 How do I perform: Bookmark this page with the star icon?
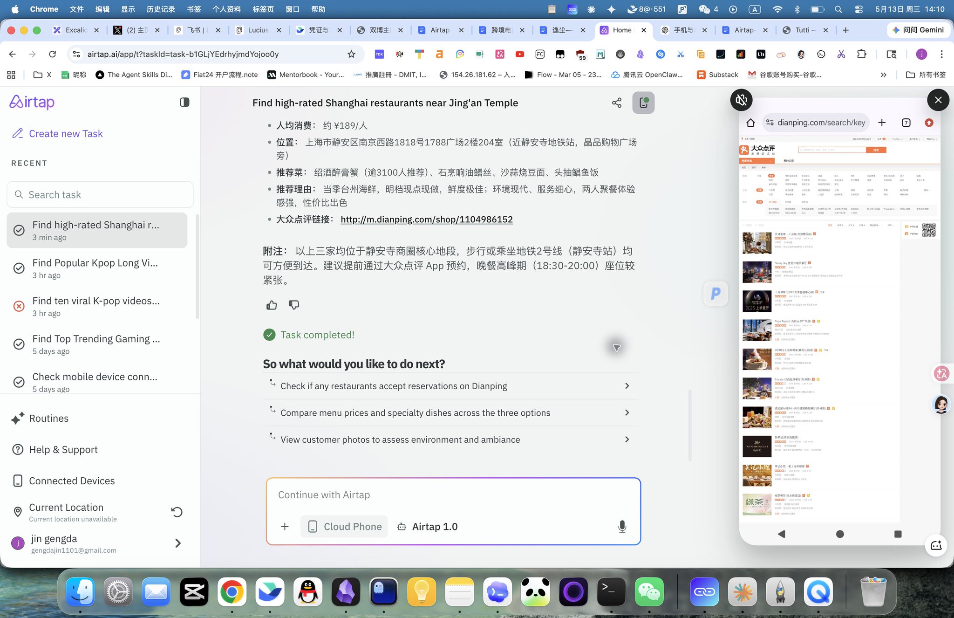[x=352, y=54]
